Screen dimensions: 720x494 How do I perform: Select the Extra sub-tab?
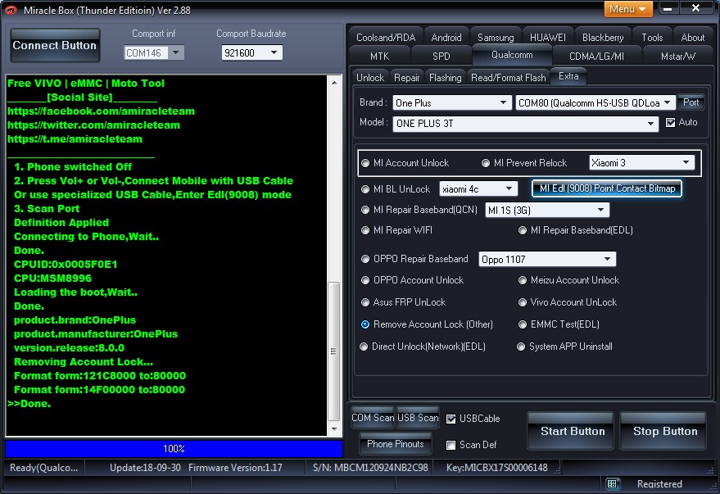(x=568, y=76)
